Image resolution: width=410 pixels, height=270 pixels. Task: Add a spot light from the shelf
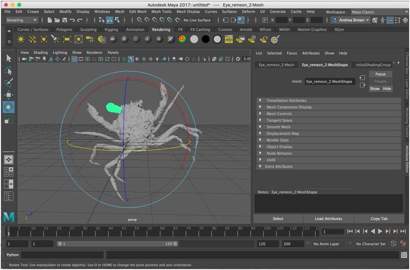pos(55,39)
